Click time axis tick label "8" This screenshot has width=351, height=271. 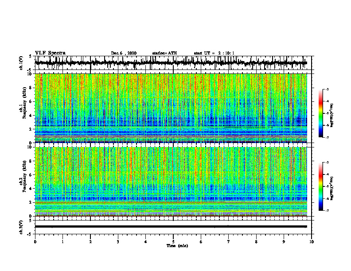(x=256, y=242)
